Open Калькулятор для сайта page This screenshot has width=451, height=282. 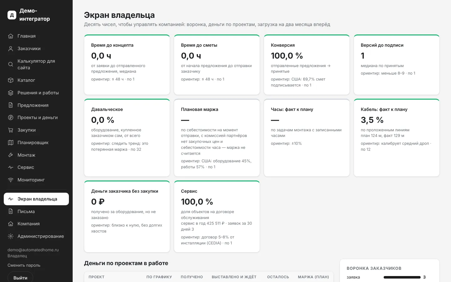36,64
